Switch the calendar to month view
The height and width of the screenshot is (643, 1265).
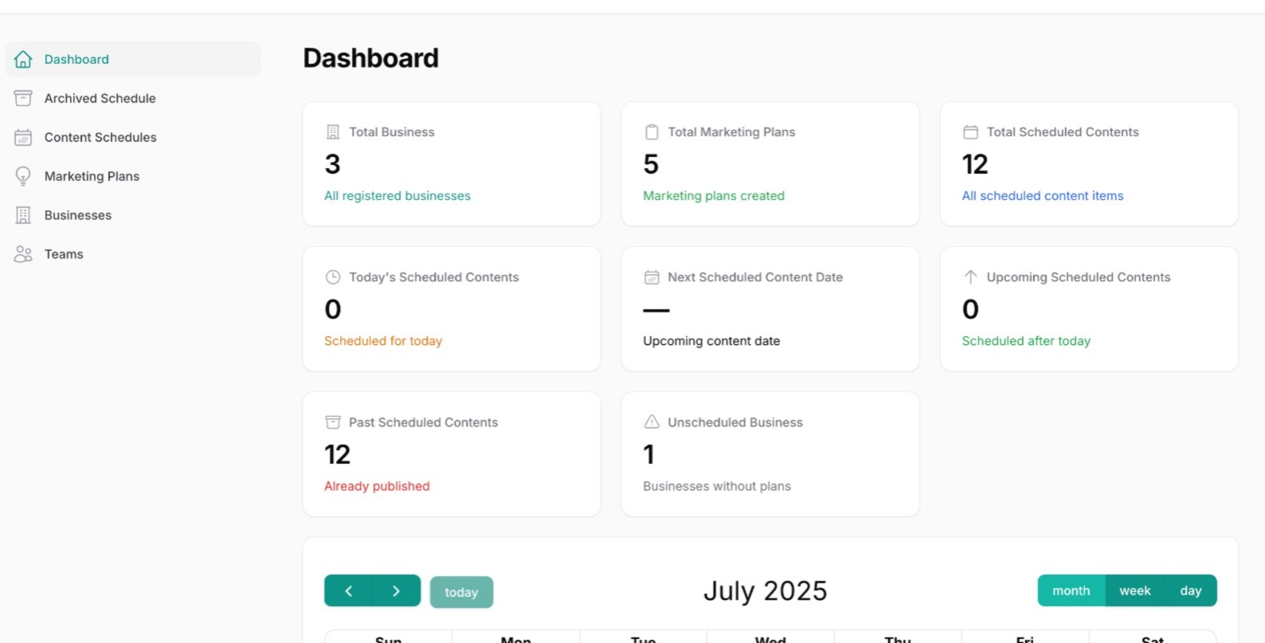[1071, 590]
